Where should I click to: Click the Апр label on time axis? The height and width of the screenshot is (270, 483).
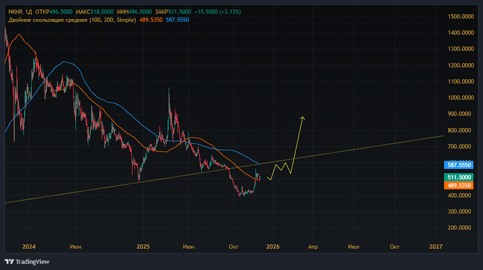[x=313, y=246]
